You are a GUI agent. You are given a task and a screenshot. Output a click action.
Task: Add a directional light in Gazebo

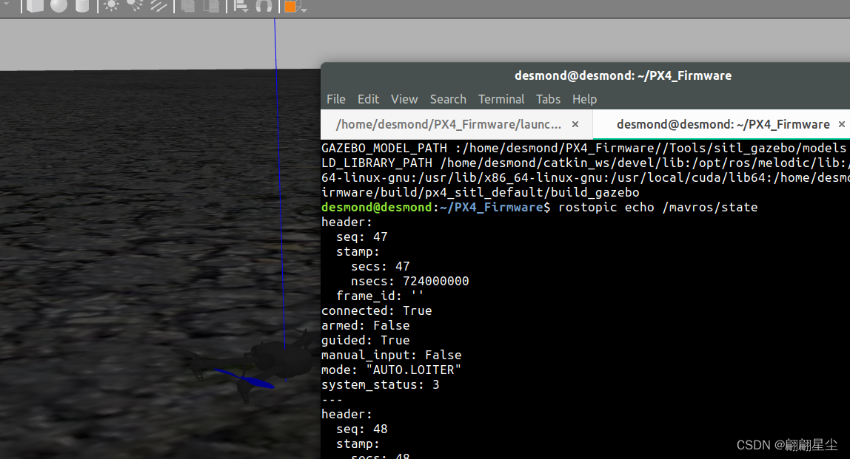pos(158,6)
